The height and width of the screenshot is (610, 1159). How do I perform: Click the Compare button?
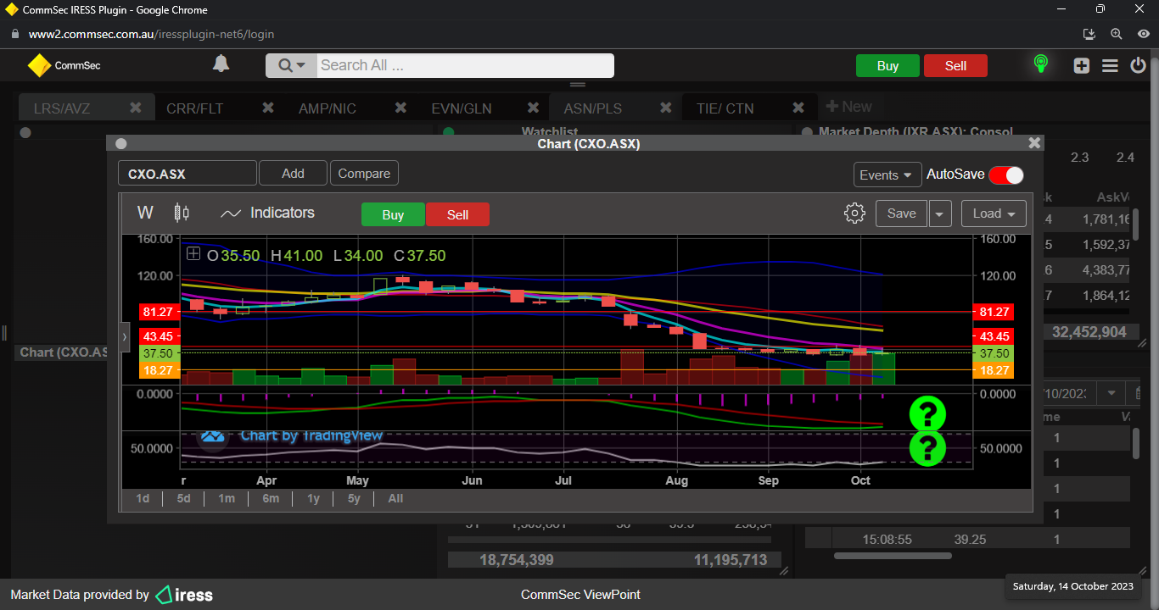coord(364,173)
